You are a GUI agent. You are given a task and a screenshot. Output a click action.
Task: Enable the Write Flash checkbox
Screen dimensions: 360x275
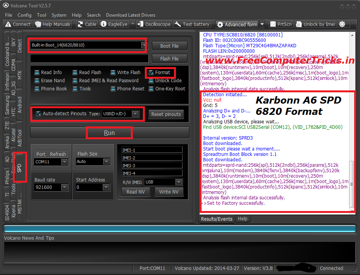113,73
